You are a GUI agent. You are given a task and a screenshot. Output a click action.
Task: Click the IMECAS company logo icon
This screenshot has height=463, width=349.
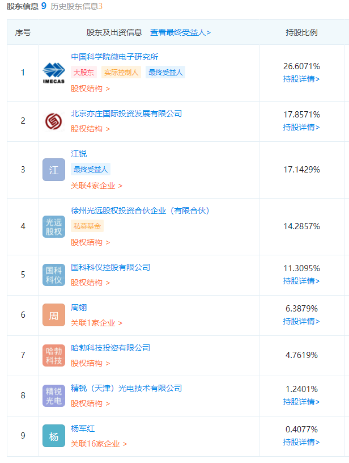(x=54, y=73)
